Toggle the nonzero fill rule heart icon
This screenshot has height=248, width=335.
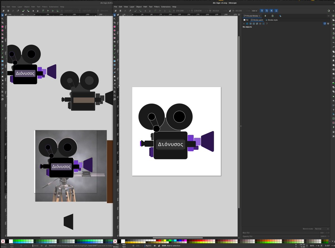coord(328,23)
